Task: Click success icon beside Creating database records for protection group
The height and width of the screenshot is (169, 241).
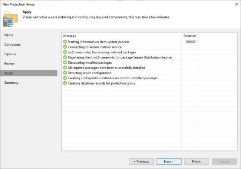Action: tap(65, 83)
